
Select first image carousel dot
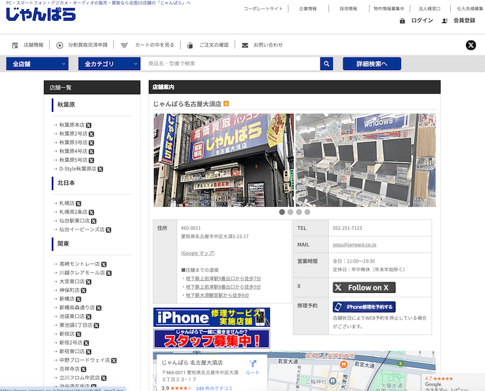pyautogui.click(x=282, y=212)
